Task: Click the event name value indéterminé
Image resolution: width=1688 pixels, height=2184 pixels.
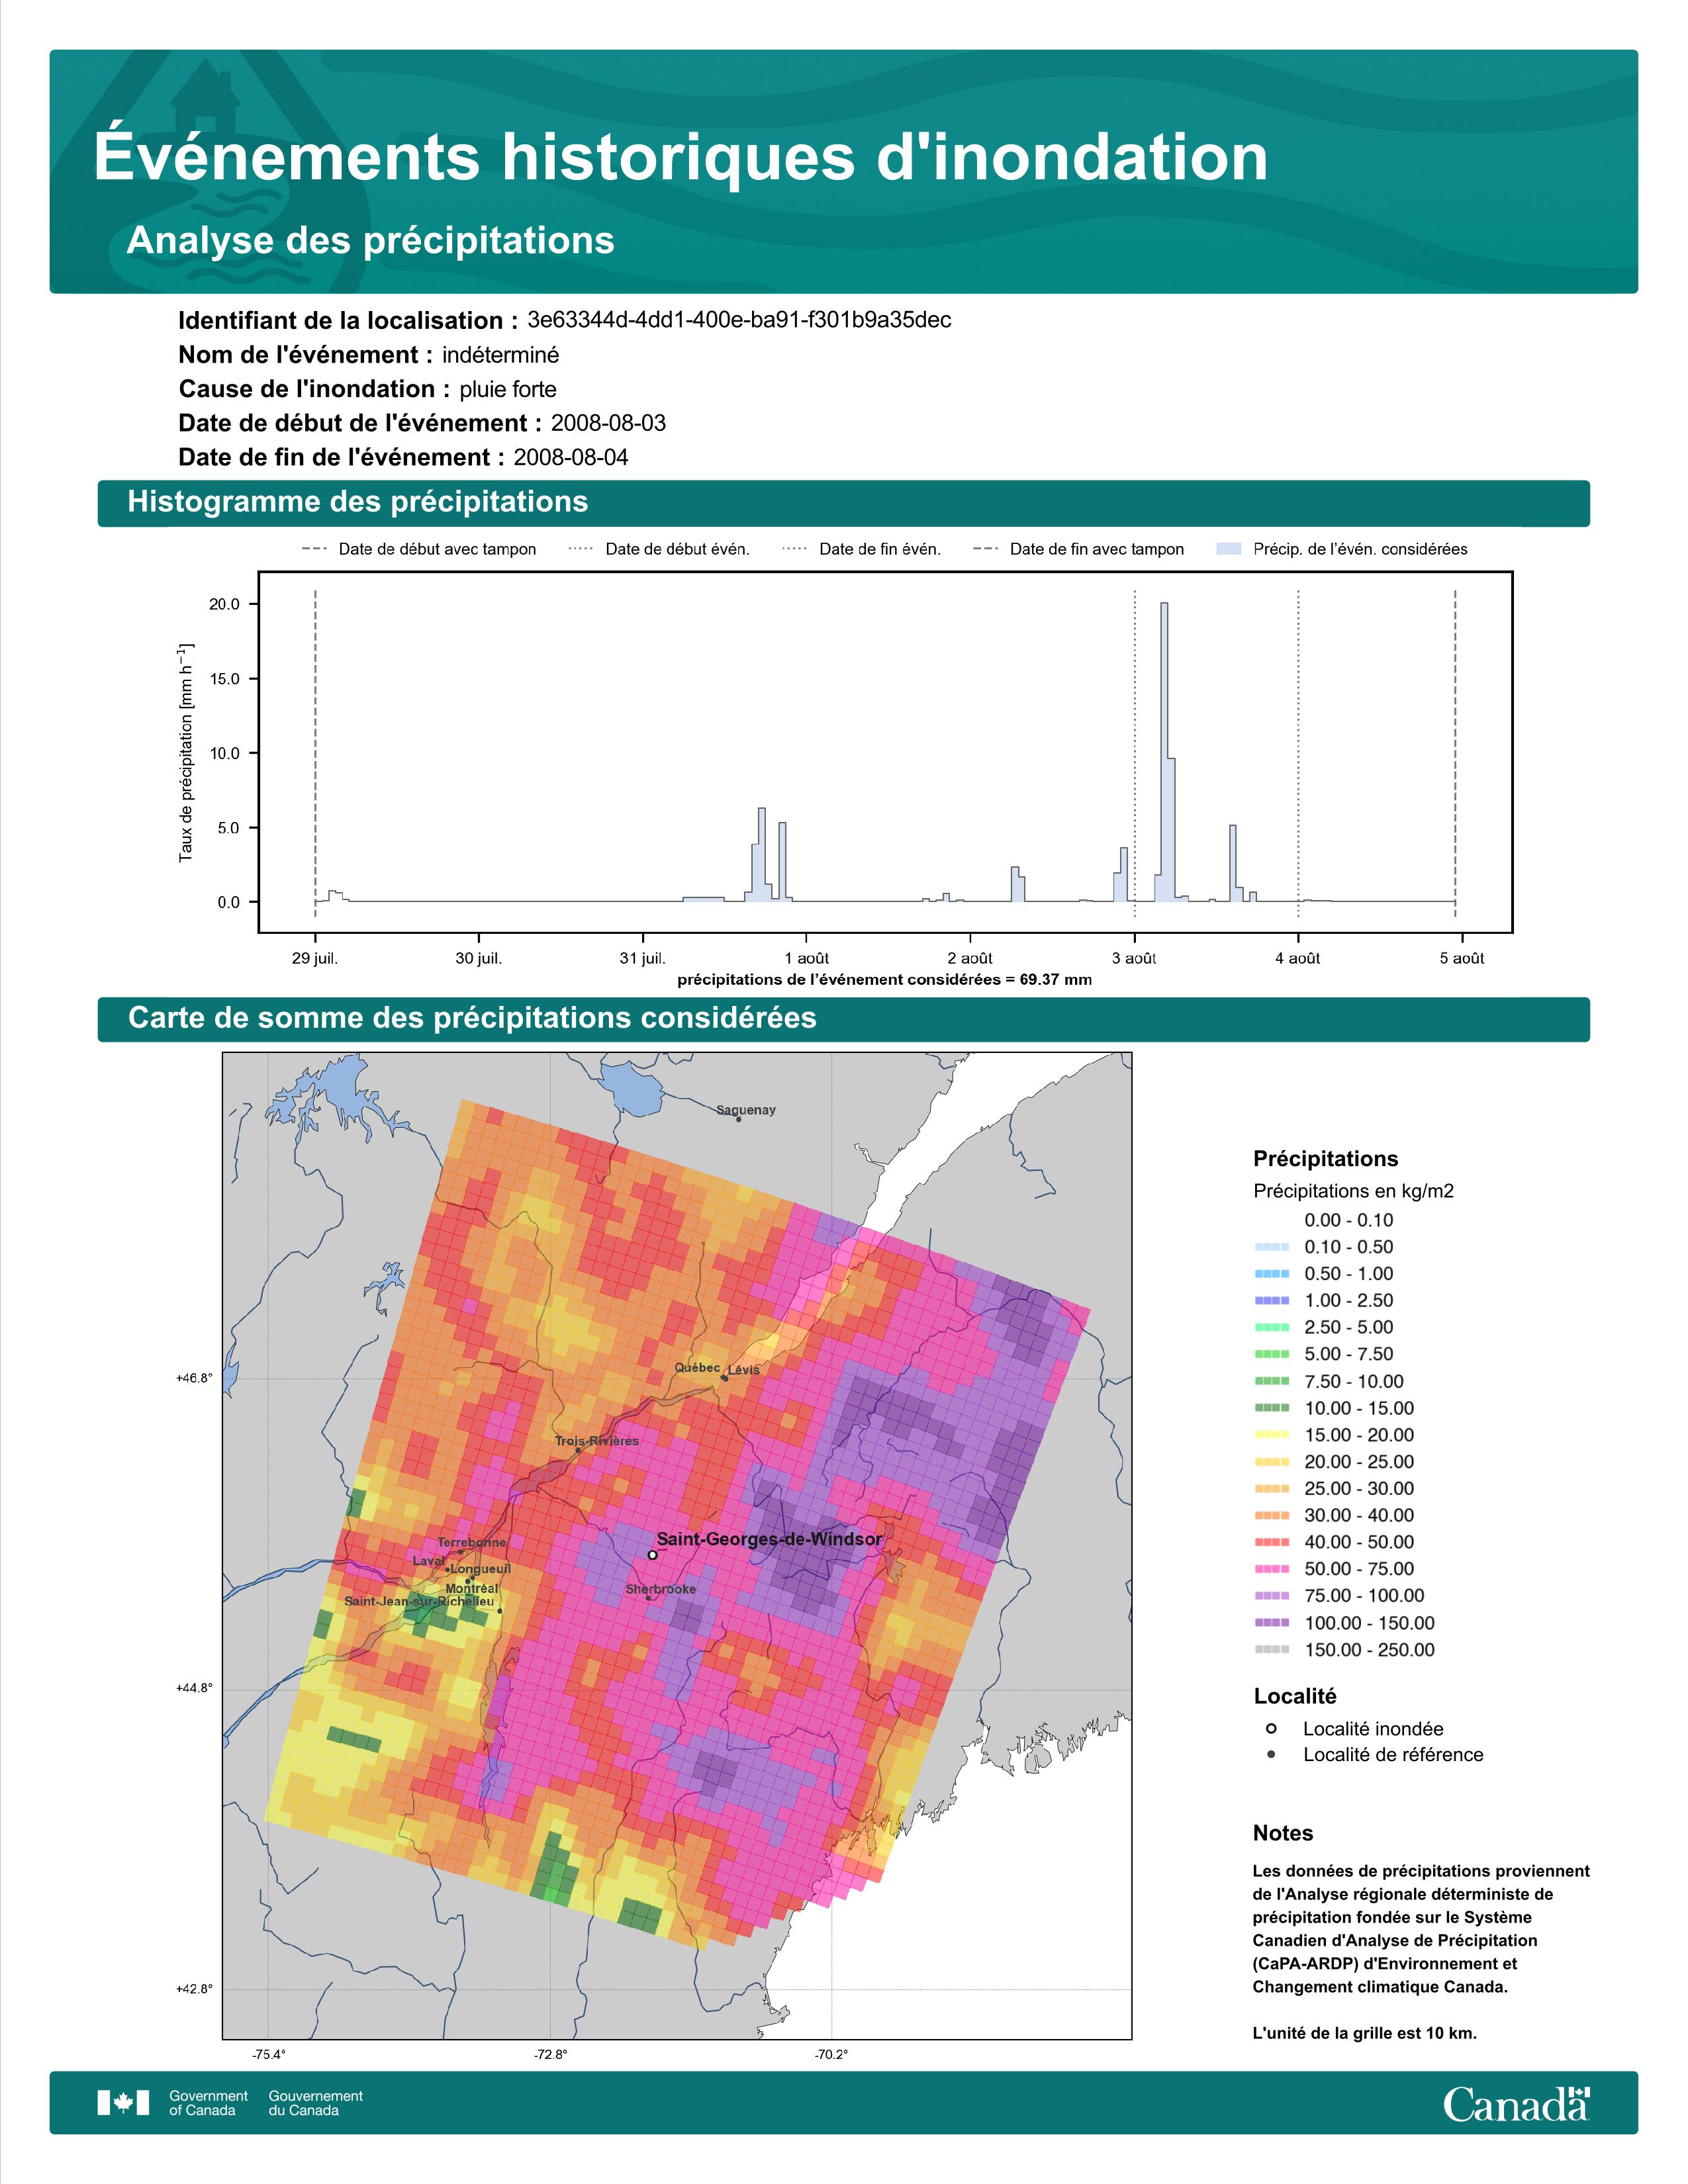Action: pyautogui.click(x=500, y=355)
